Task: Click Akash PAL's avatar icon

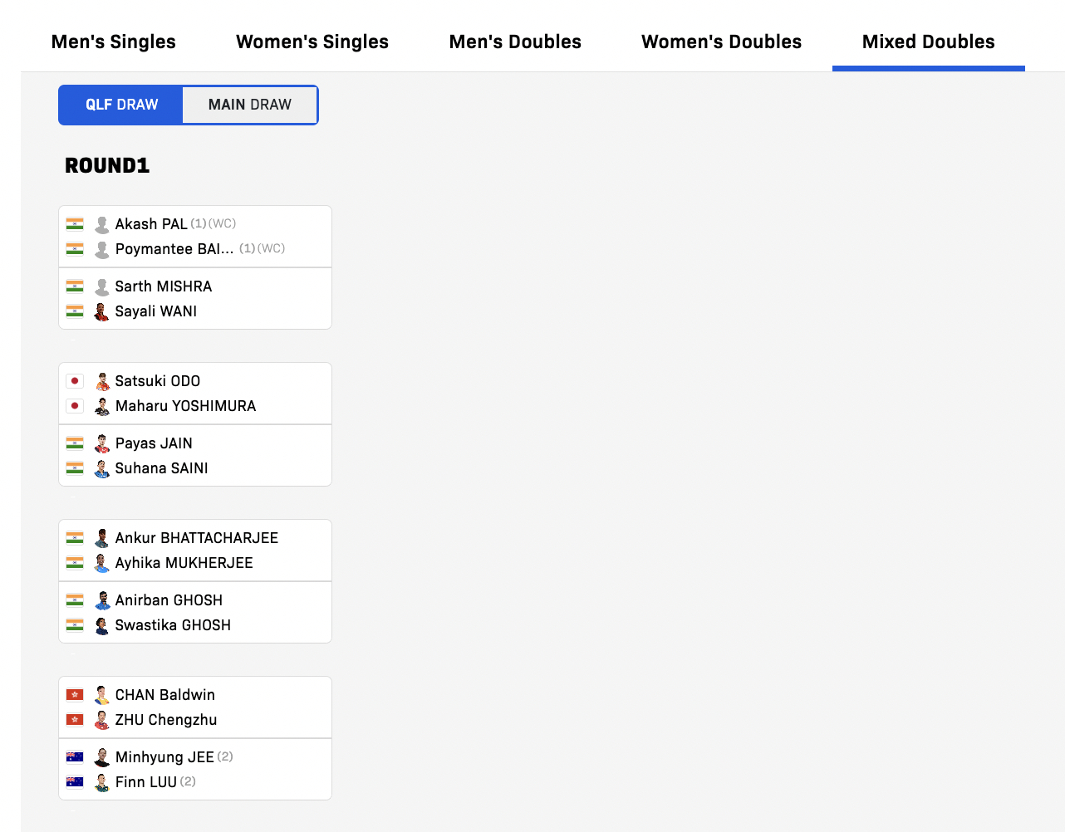Action: click(x=102, y=224)
